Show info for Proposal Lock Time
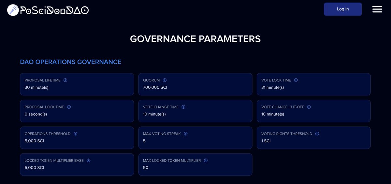Screen dimensions: 391x184 (x=69, y=107)
